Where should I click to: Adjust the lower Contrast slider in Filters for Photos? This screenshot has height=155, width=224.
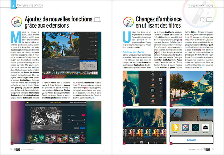click(x=76, y=124)
